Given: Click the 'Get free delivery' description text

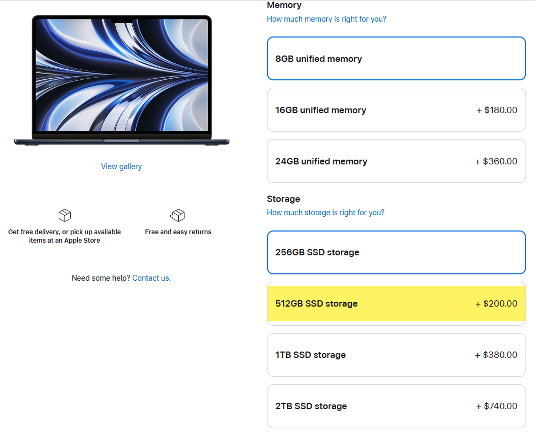Looking at the screenshot, I should click(64, 236).
